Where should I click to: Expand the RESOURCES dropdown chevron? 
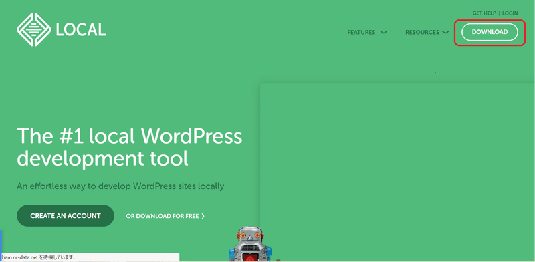(x=445, y=32)
